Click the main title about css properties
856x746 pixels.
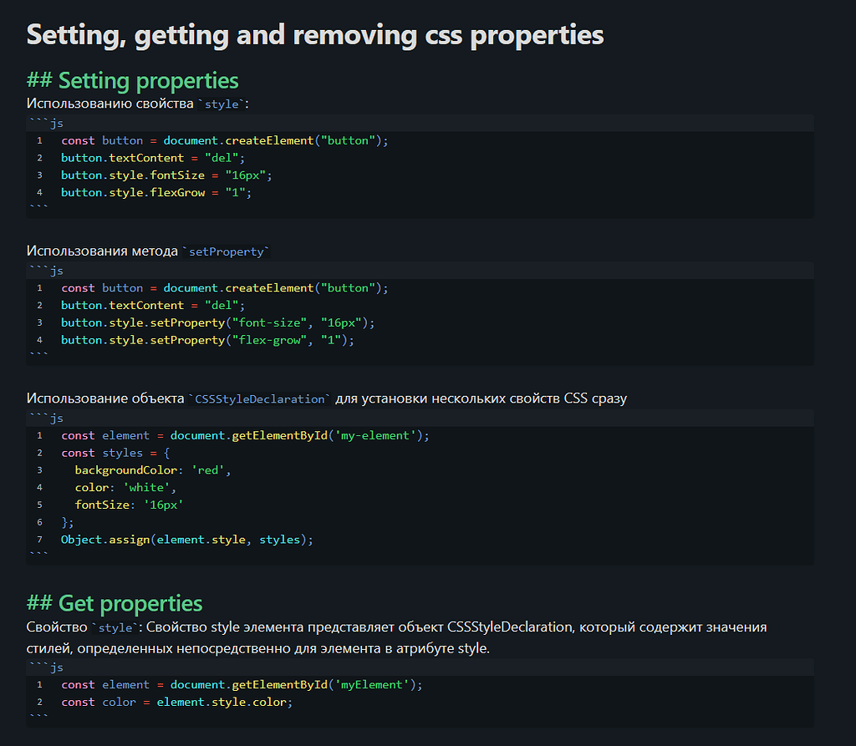tap(315, 35)
